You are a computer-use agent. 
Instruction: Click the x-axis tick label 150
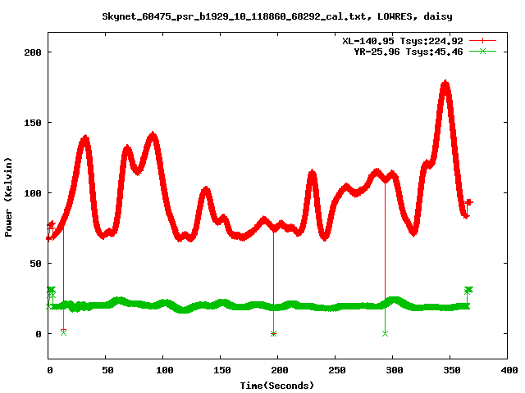pos(222,370)
